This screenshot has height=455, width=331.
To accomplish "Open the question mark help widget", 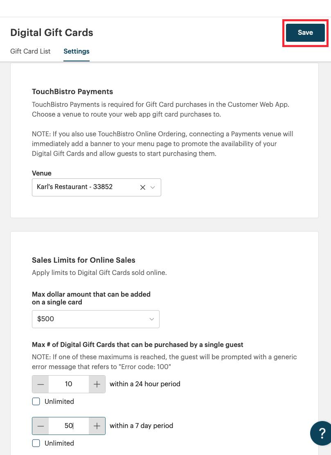I will coord(323,433).
